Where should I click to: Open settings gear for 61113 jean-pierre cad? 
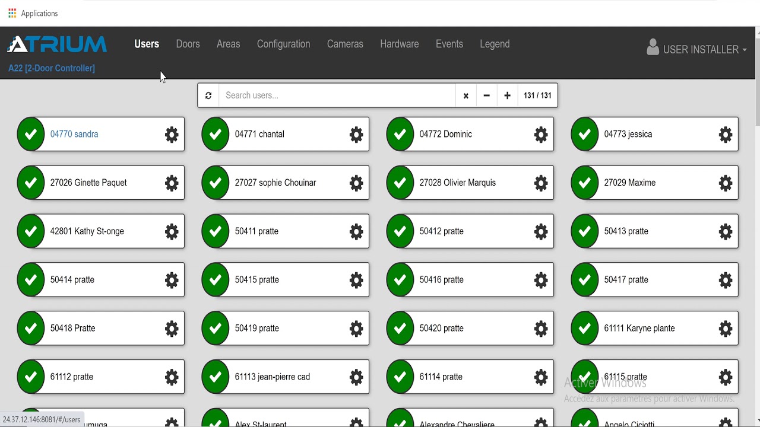point(356,377)
